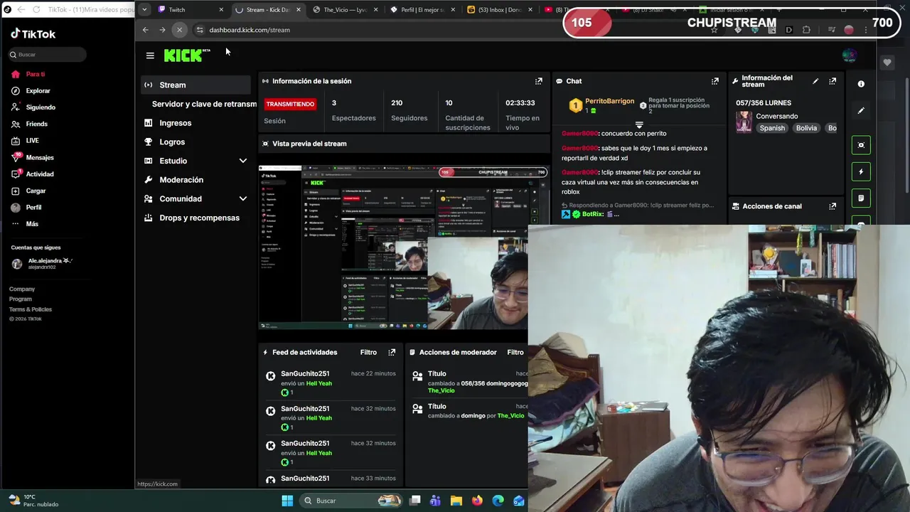The image size is (910, 512).
Task: Open Windows Start menu
Action: click(287, 501)
